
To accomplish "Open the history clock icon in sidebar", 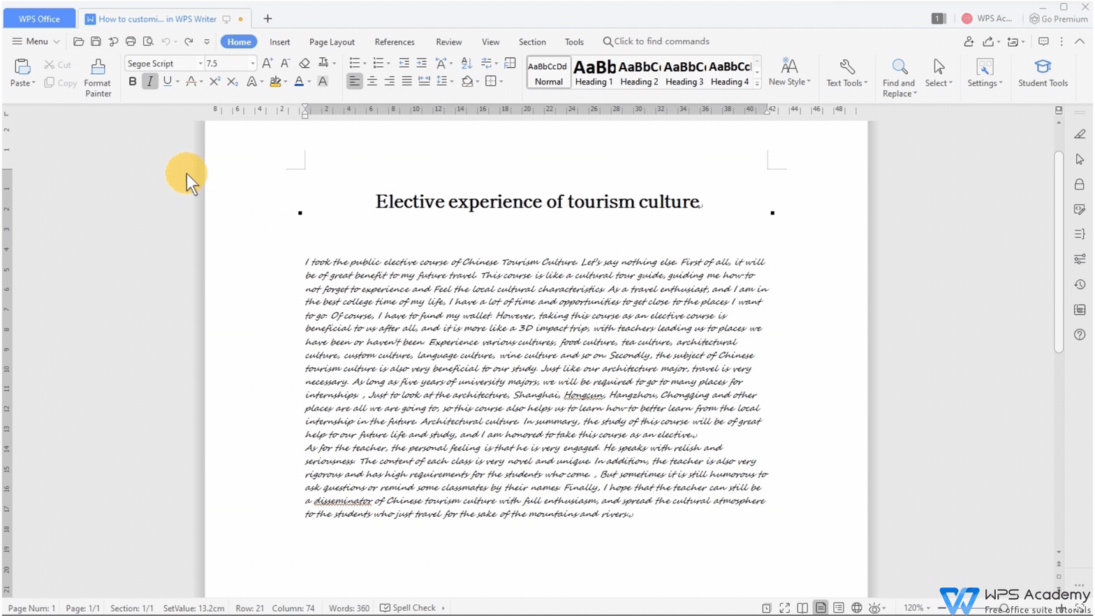I will [x=1080, y=284].
